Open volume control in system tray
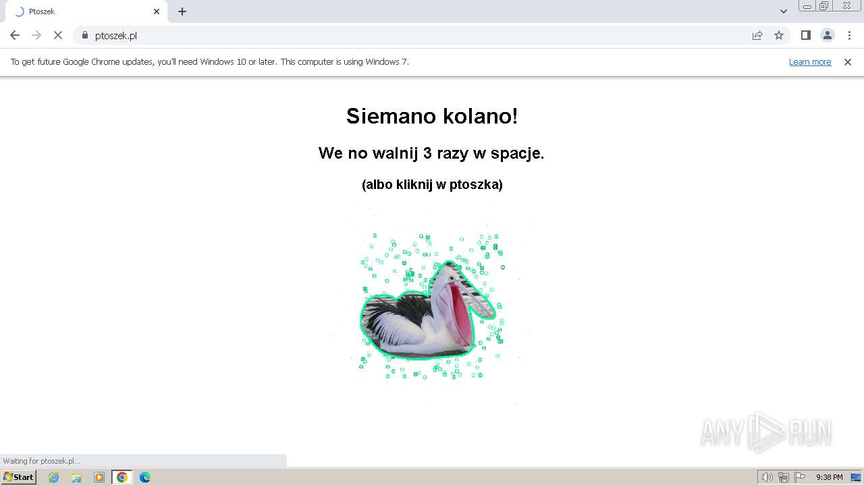Screen dimensions: 864x486 click(767, 477)
